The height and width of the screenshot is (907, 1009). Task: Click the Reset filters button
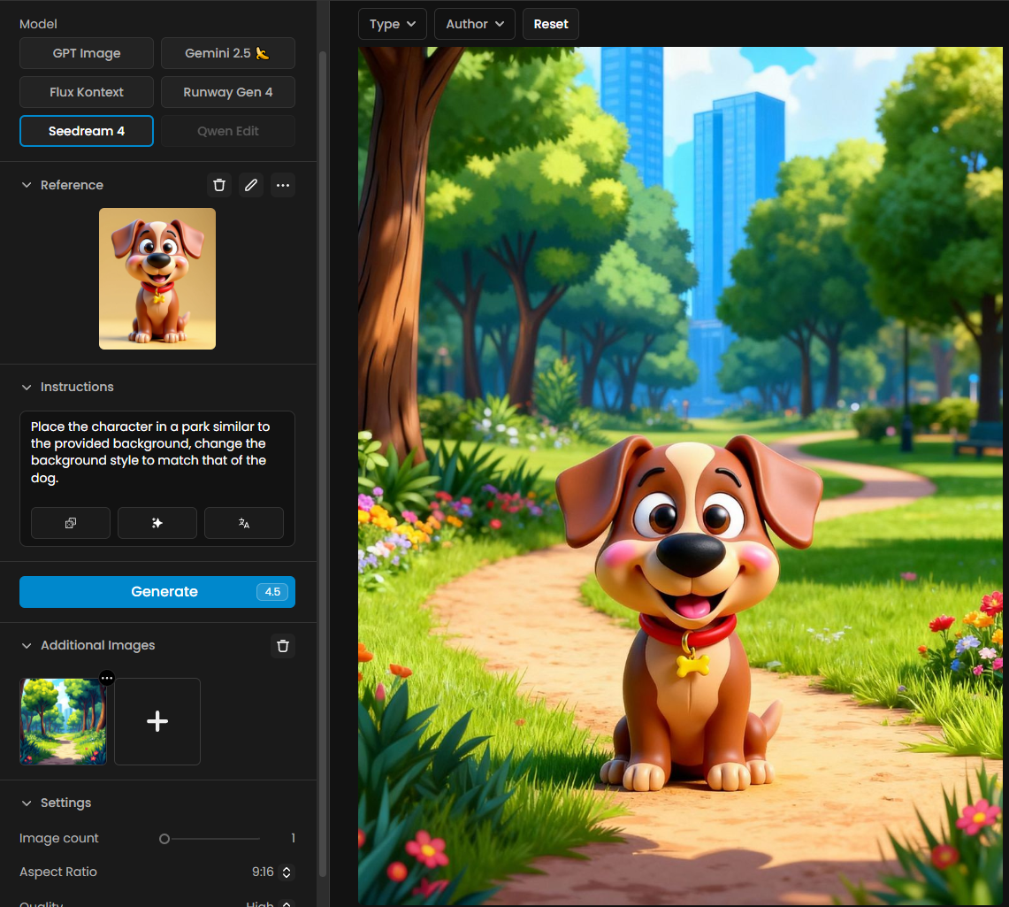point(551,24)
